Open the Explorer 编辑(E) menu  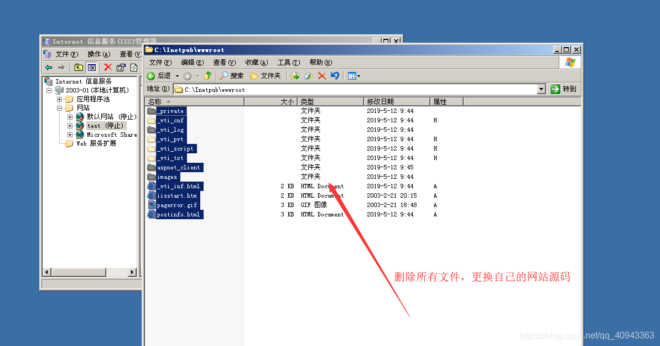(x=193, y=63)
